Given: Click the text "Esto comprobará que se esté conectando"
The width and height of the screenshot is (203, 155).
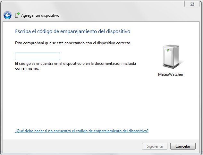Looking at the screenshot, I should point(73,43).
